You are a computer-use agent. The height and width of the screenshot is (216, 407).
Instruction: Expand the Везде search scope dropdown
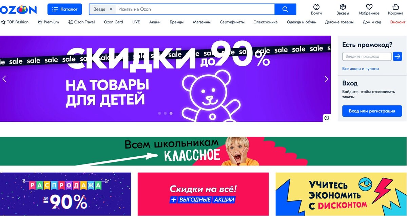[103, 9]
